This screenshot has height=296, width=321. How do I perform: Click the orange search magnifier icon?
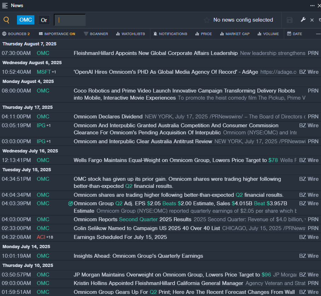[x=6, y=20]
